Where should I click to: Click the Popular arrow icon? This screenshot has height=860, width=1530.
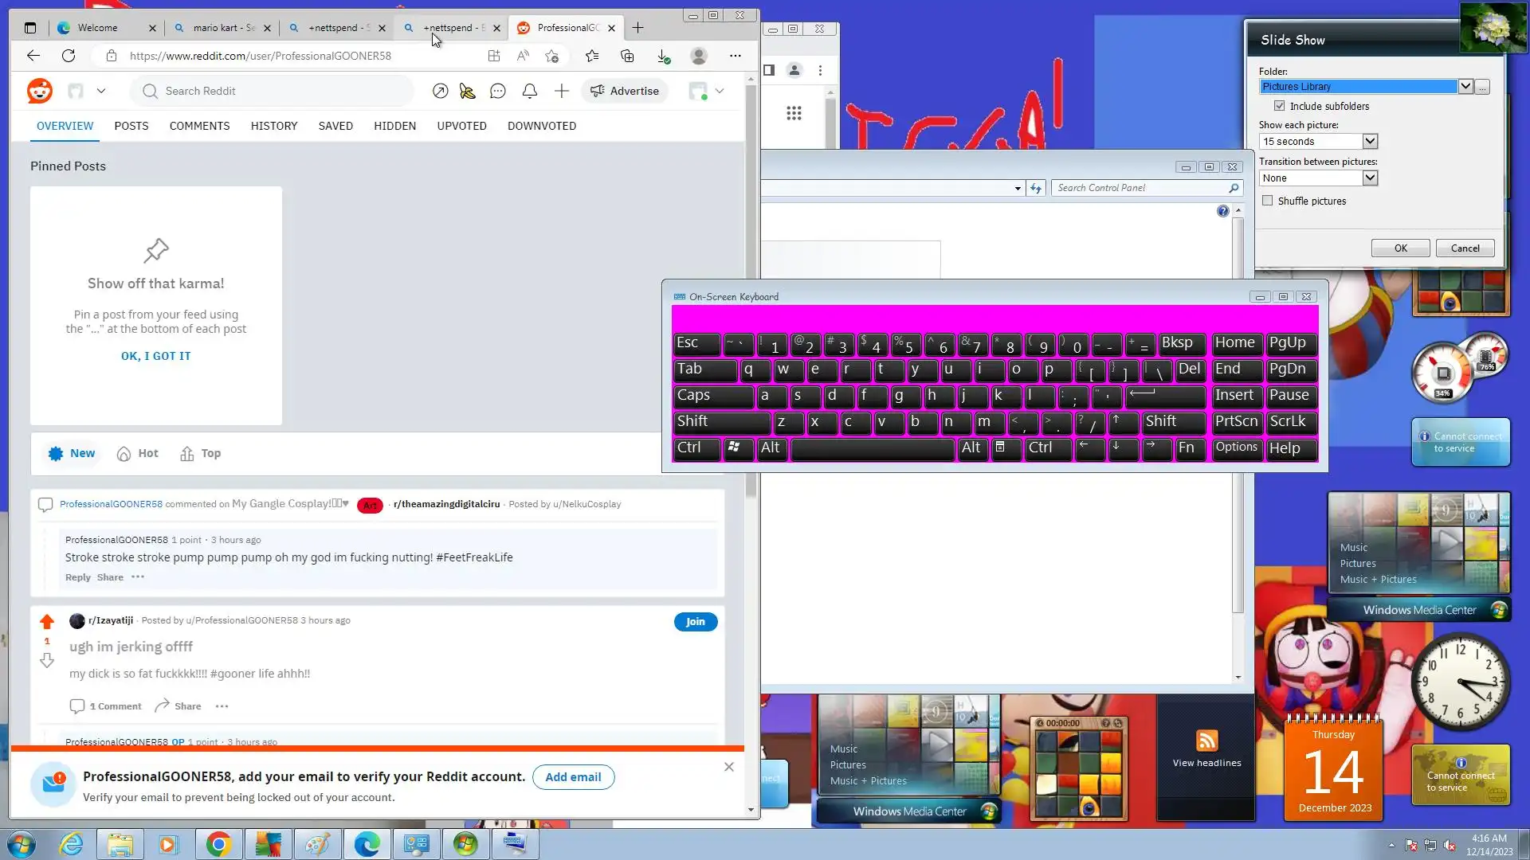coord(440,91)
